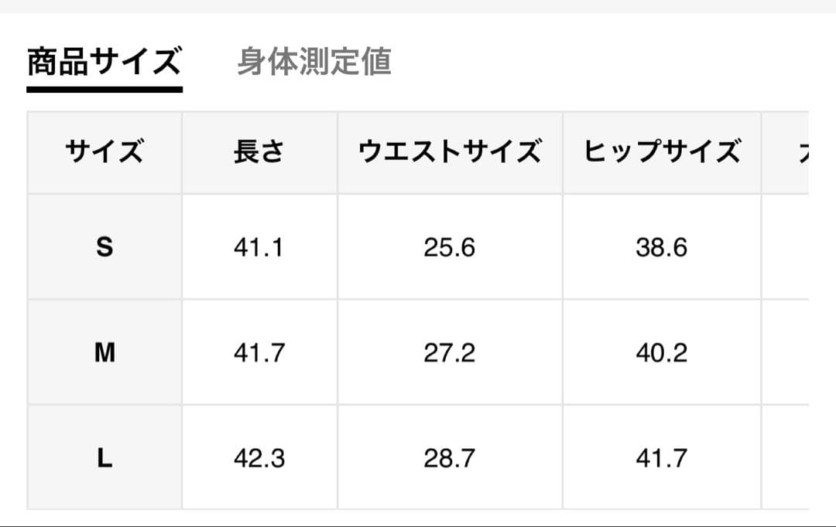Click the partially visible last column header
The width and height of the screenshot is (836, 527).
coord(793,152)
